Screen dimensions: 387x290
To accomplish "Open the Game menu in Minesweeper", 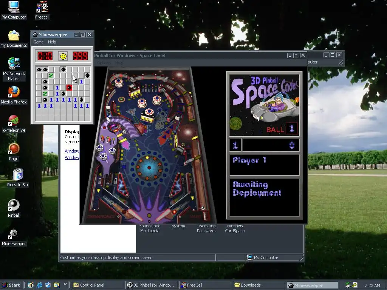I will pos(39,42).
